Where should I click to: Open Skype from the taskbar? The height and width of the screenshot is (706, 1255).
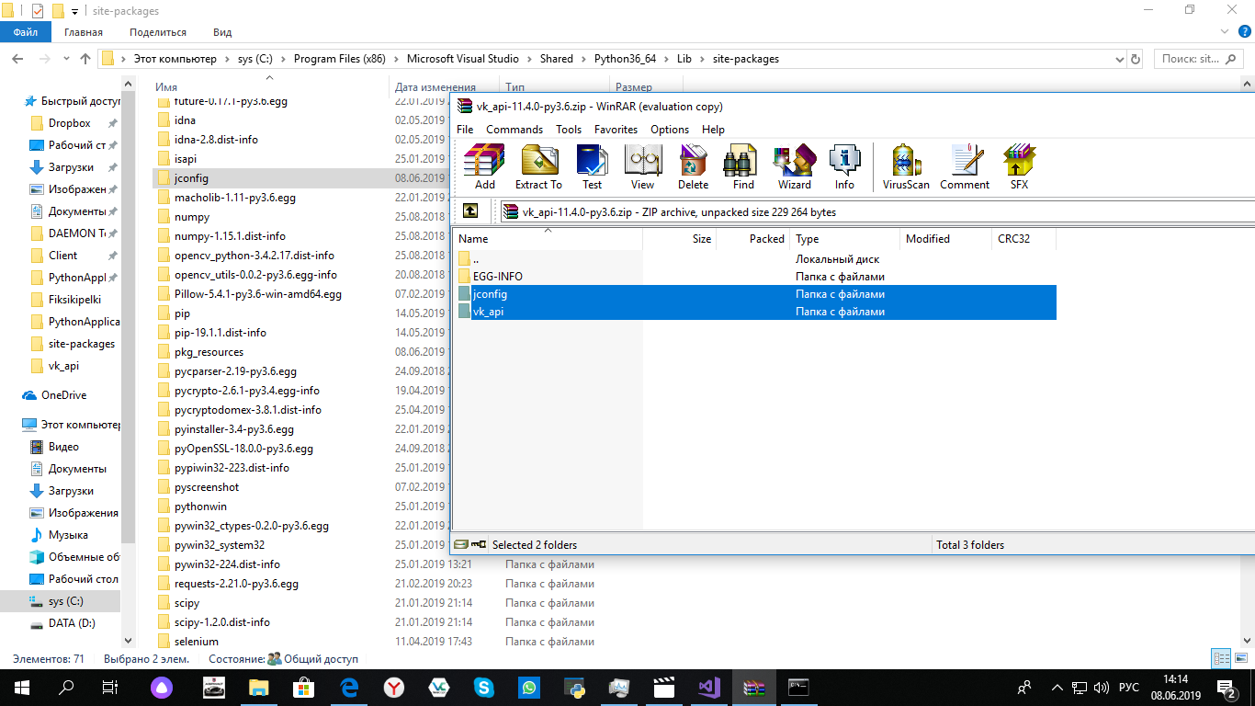483,687
